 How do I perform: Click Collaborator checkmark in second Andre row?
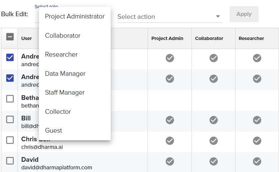[x=214, y=79]
